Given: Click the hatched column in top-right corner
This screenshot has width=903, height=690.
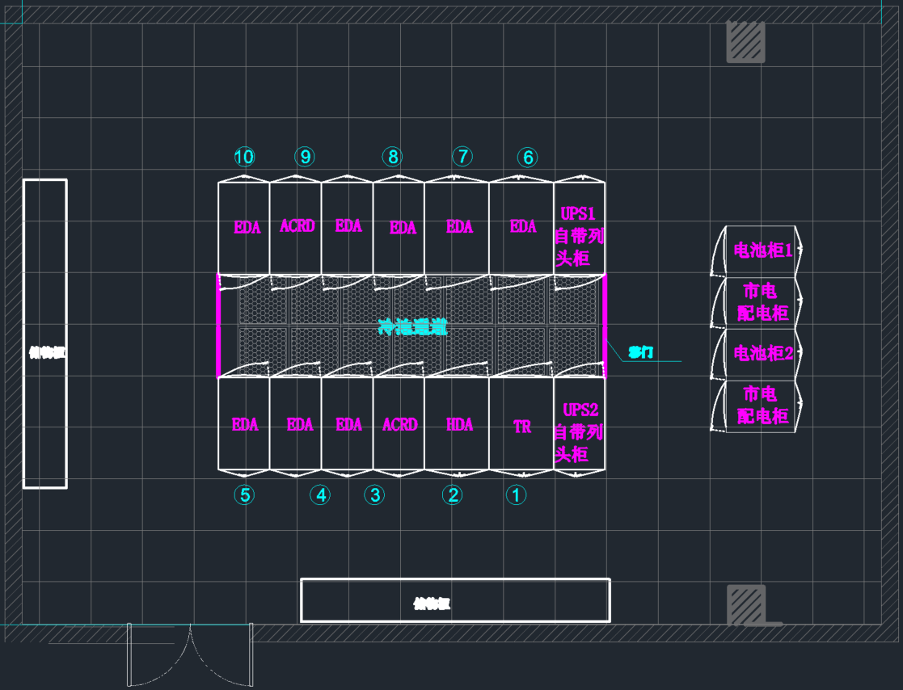Looking at the screenshot, I should point(745,42).
